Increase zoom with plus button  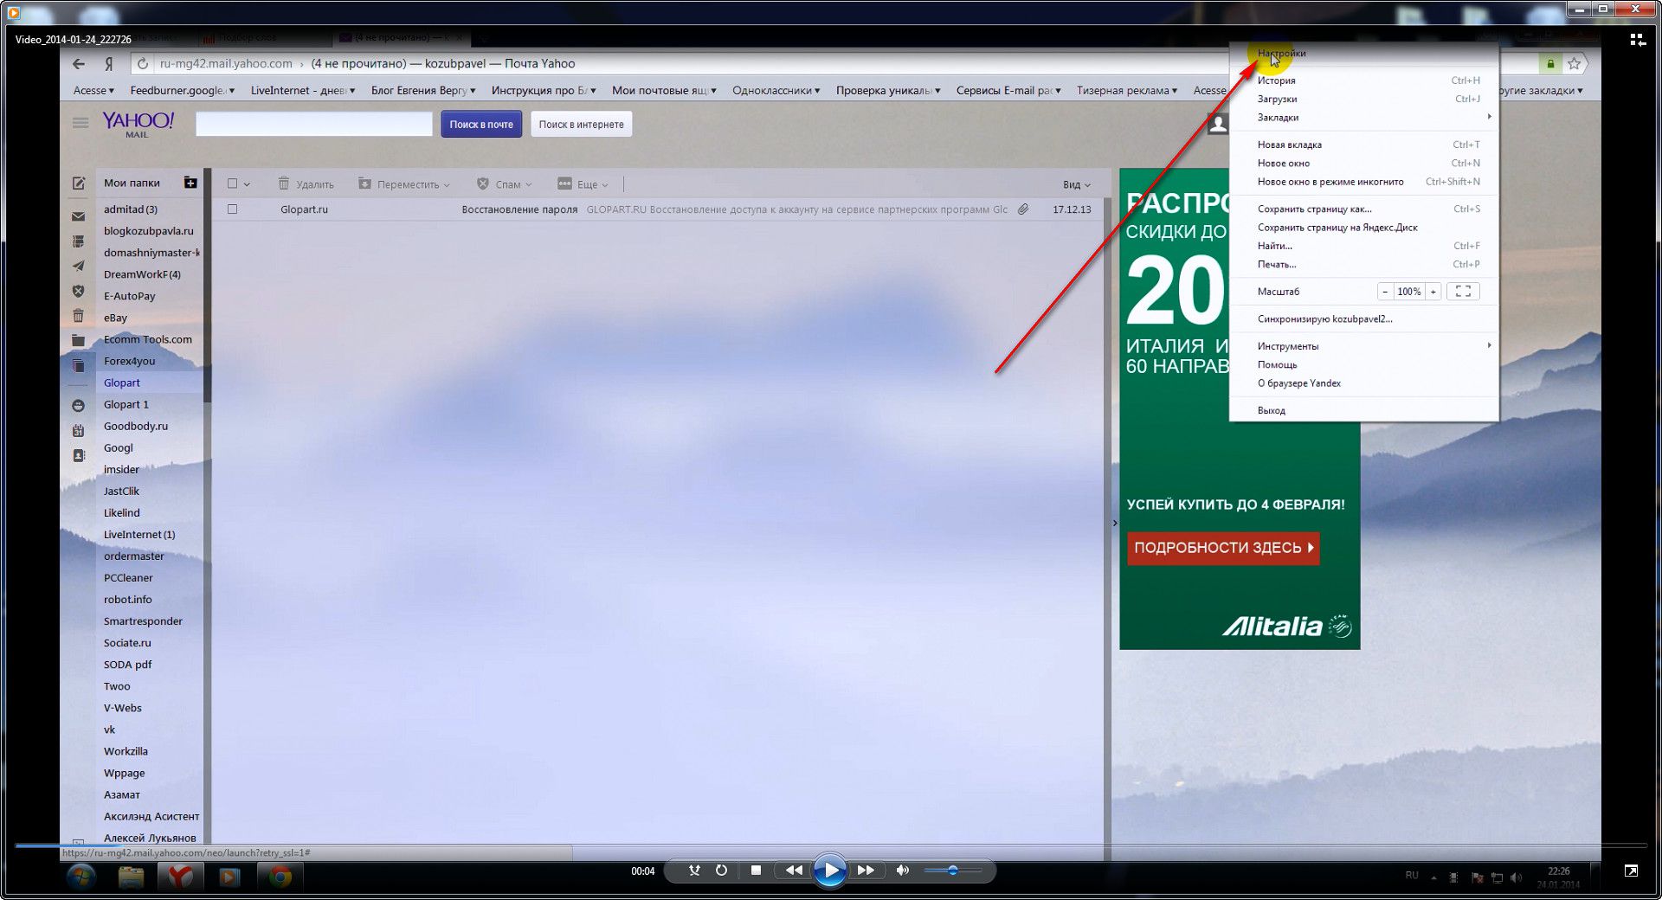pyautogui.click(x=1433, y=292)
